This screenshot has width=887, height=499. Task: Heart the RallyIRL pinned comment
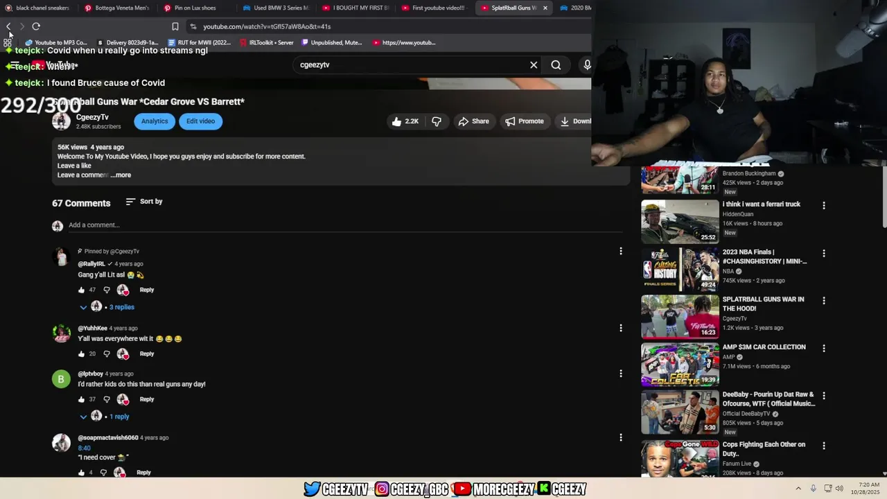(123, 290)
